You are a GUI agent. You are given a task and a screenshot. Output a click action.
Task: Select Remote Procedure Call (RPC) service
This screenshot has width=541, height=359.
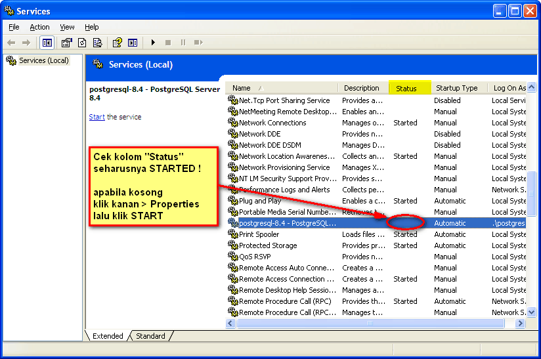pos(376,301)
